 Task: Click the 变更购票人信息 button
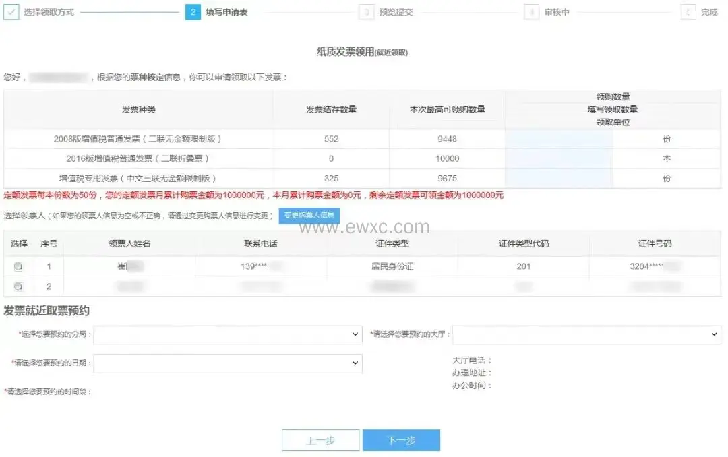tap(309, 216)
